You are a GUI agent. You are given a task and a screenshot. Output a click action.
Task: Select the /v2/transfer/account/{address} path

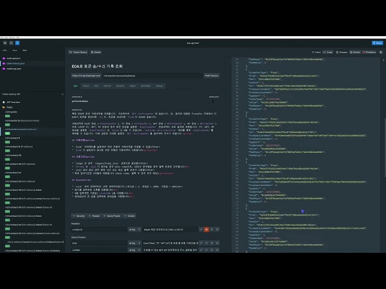21,129
